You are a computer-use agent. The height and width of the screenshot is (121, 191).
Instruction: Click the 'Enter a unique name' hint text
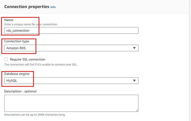pyautogui.click(x=31, y=24)
